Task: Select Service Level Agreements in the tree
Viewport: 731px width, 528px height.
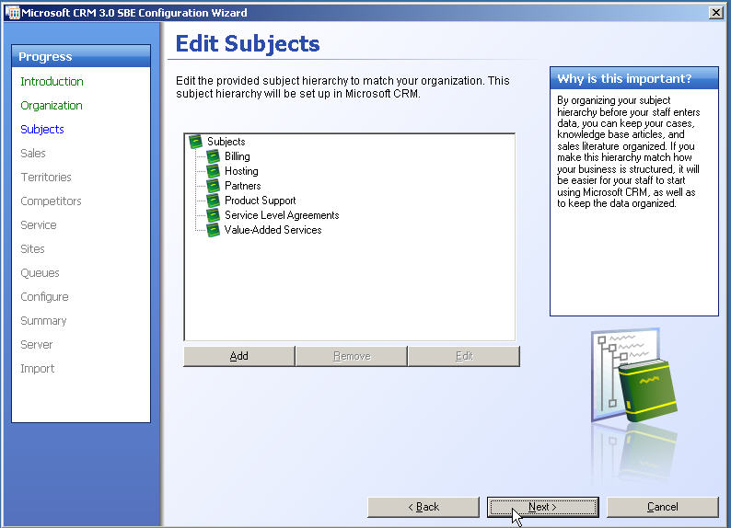Action: click(x=282, y=215)
